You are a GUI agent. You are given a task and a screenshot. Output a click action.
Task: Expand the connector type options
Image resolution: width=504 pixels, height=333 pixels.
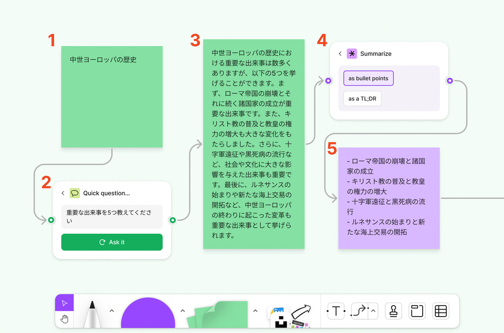point(373,311)
